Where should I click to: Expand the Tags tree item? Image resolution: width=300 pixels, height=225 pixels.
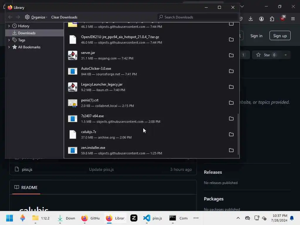point(9,40)
